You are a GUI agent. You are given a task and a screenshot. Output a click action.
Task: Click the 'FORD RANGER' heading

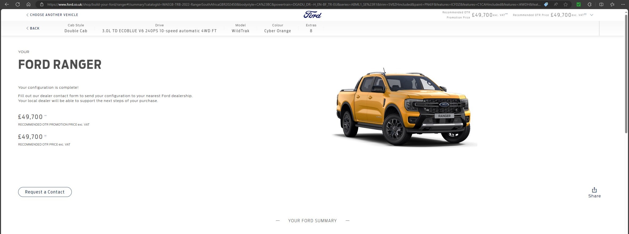click(x=60, y=64)
